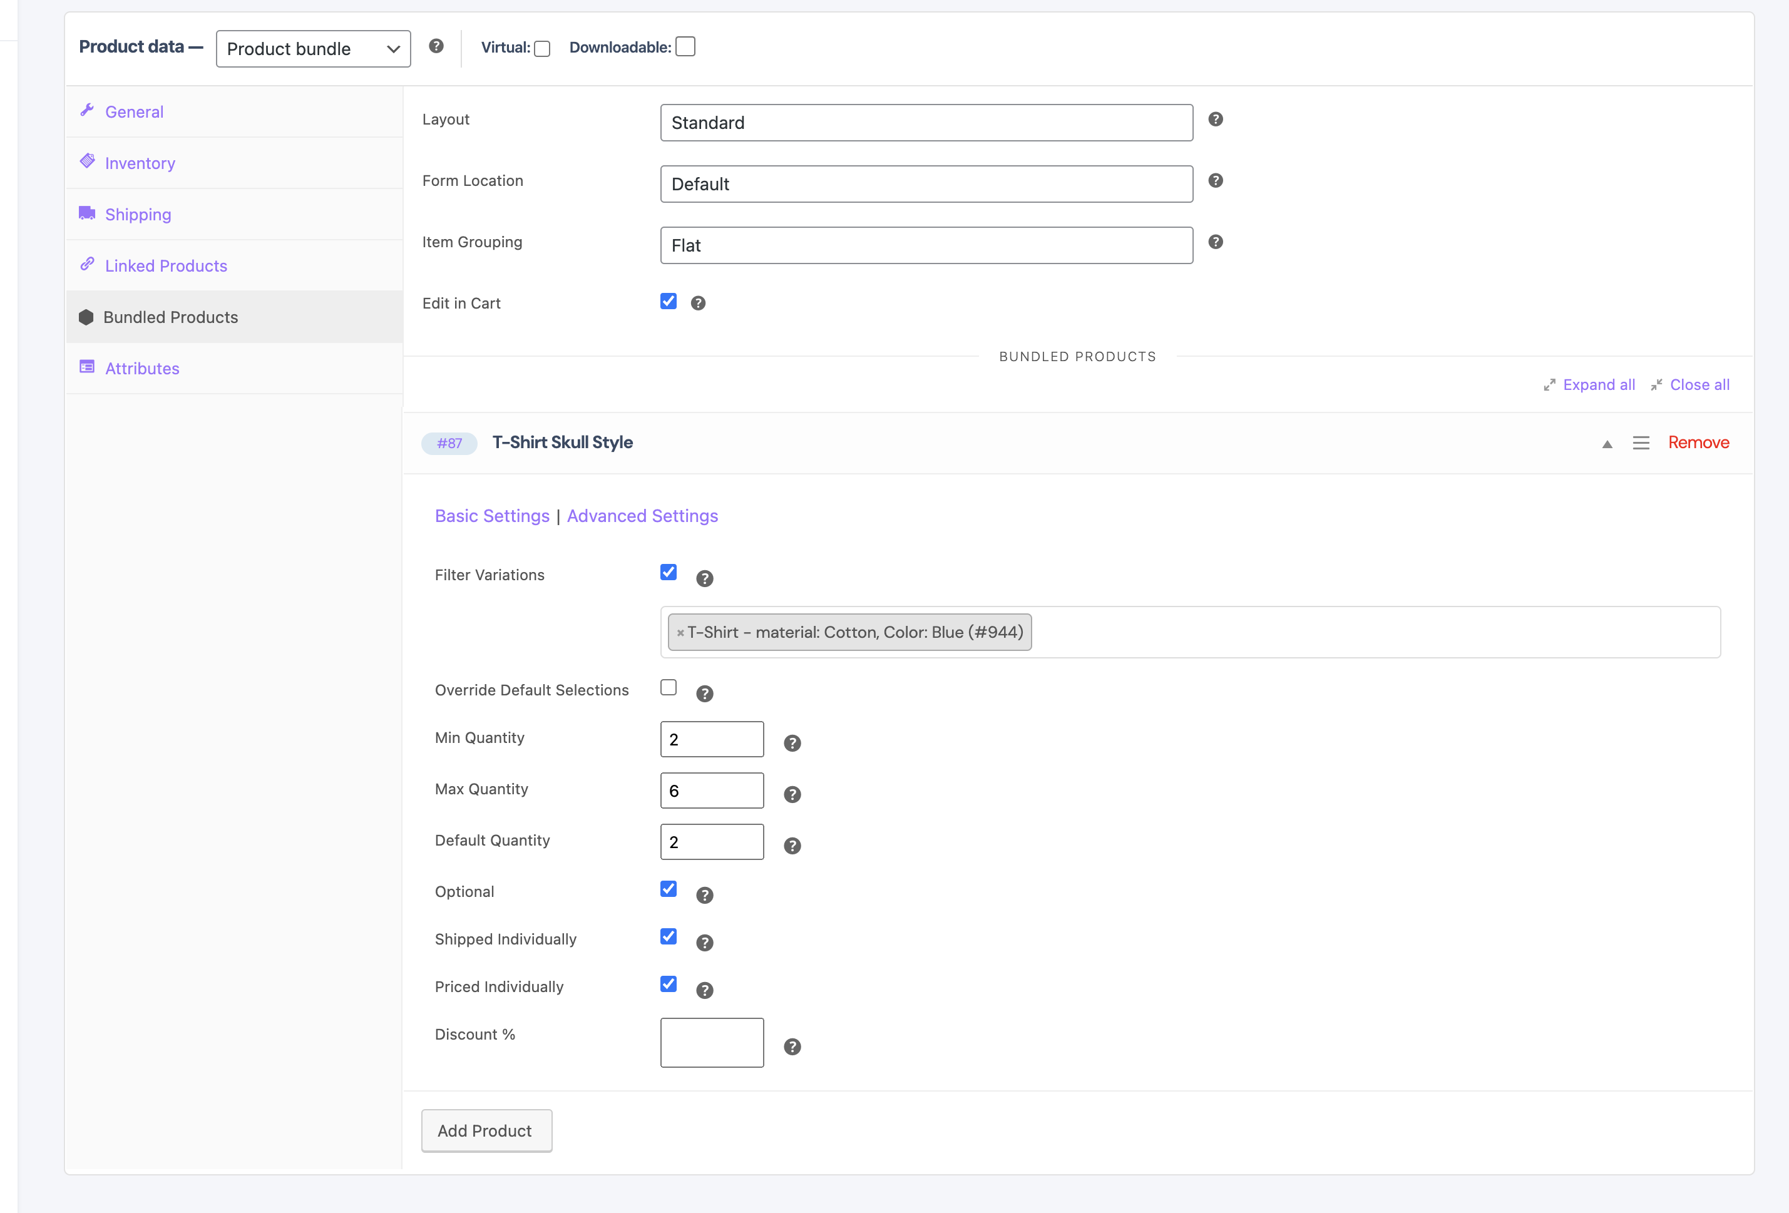The image size is (1789, 1213).
Task: Uncheck the Filter Variations checkbox
Action: [668, 572]
